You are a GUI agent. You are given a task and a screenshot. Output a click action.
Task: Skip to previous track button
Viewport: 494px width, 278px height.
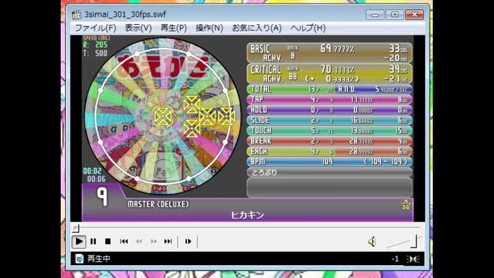pyautogui.click(x=124, y=242)
